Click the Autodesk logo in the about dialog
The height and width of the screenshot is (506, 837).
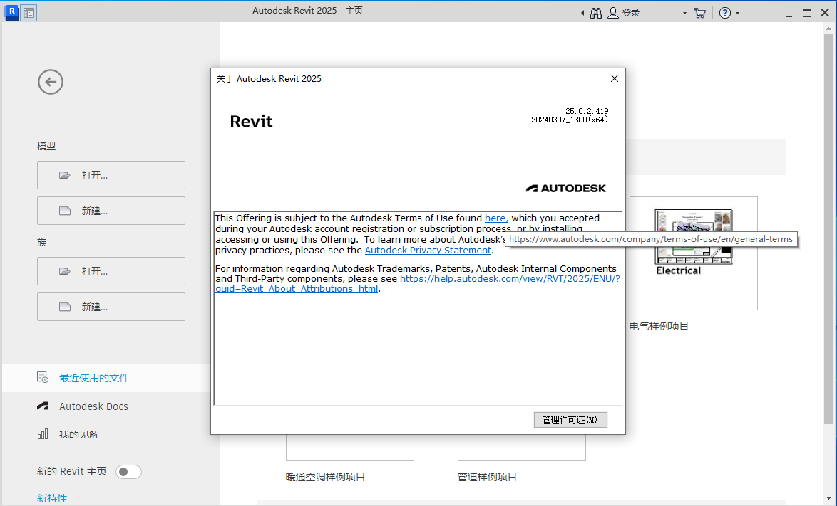pyautogui.click(x=566, y=189)
